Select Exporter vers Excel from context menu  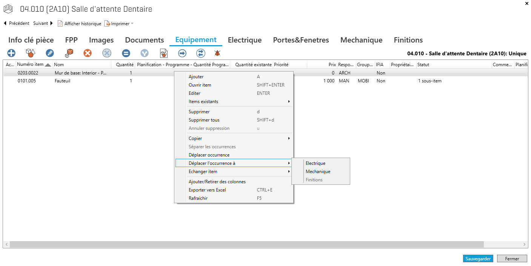point(207,190)
